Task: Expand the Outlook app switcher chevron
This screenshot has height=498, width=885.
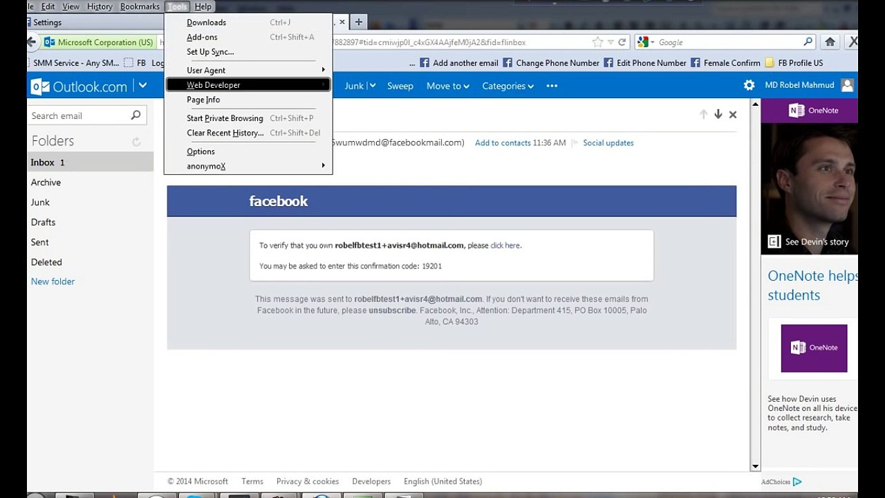Action: click(142, 86)
